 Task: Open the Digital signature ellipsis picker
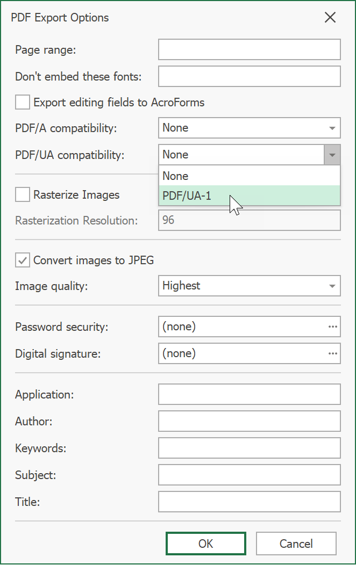(333, 353)
